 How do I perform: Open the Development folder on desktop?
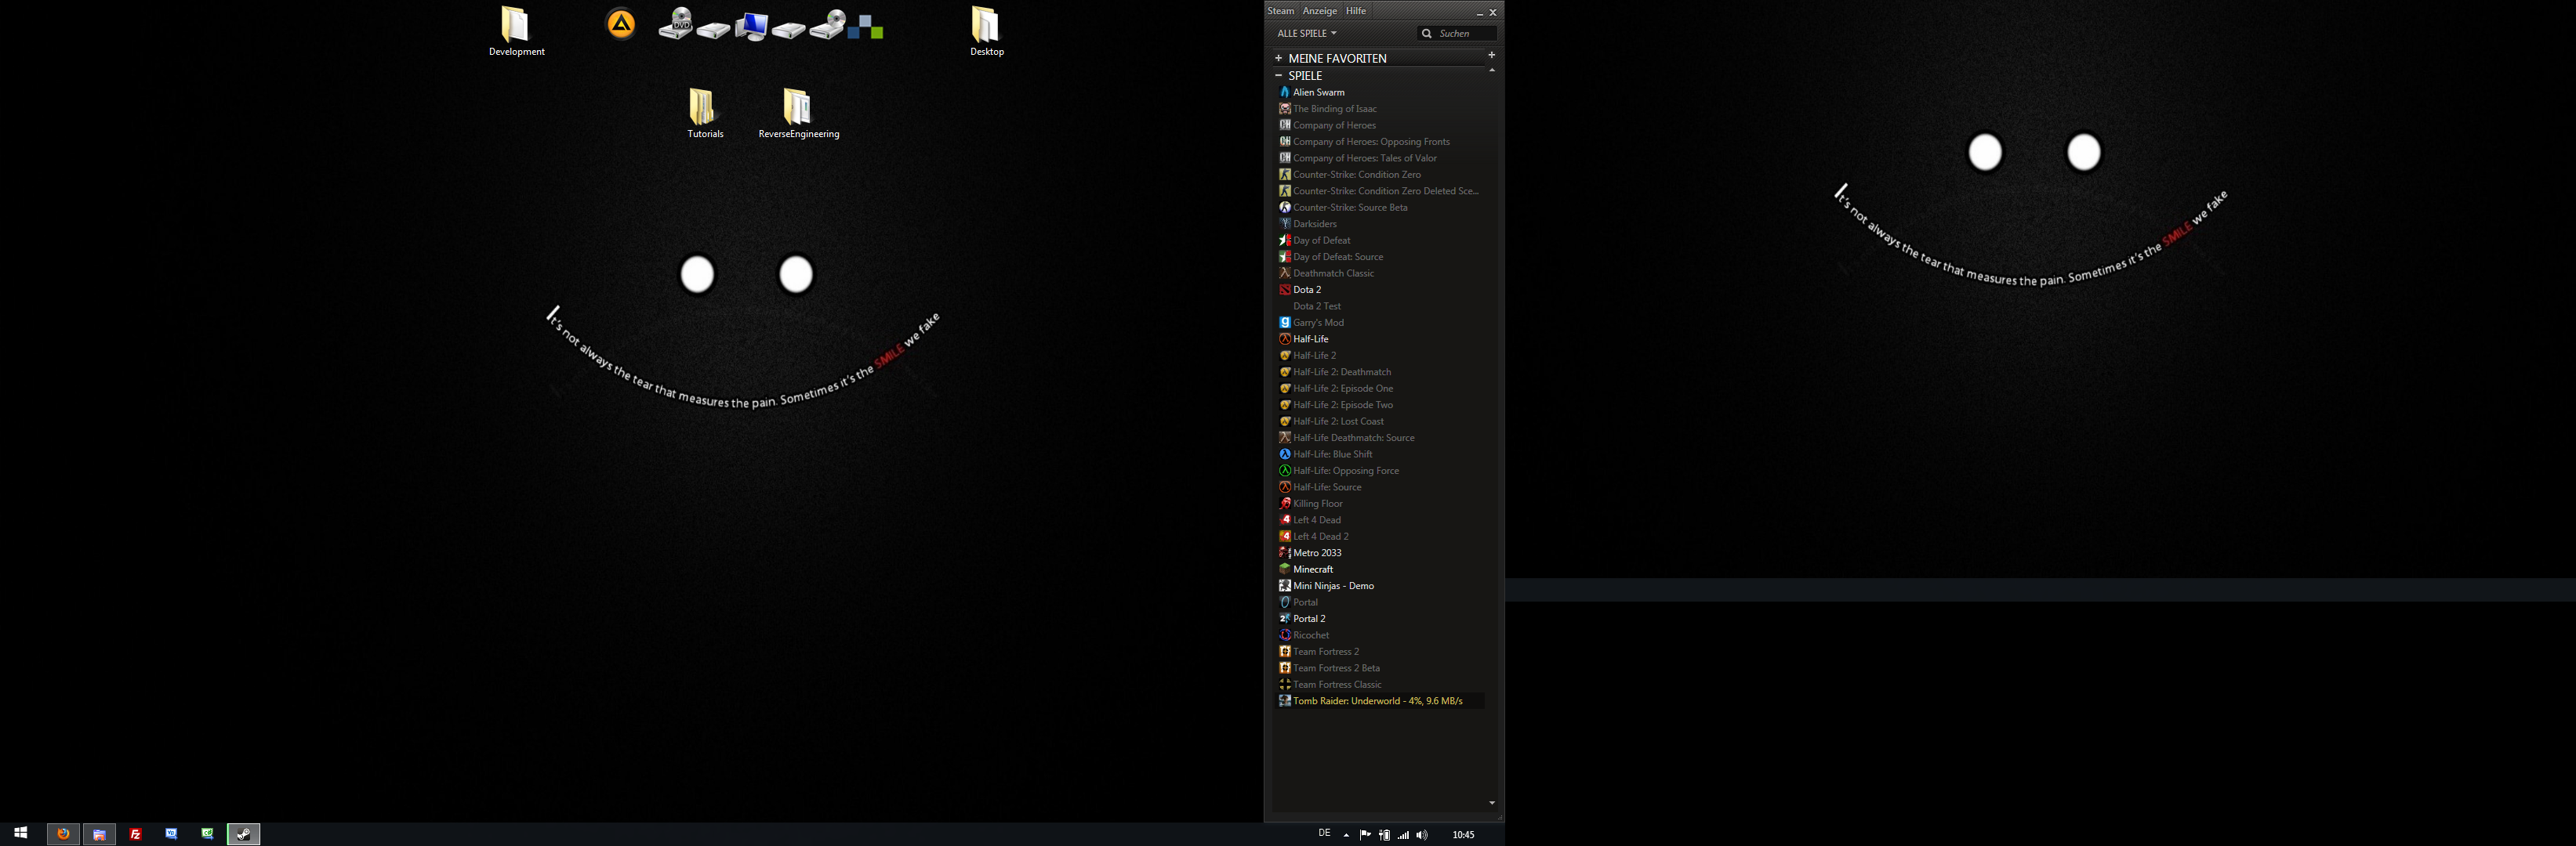(516, 31)
